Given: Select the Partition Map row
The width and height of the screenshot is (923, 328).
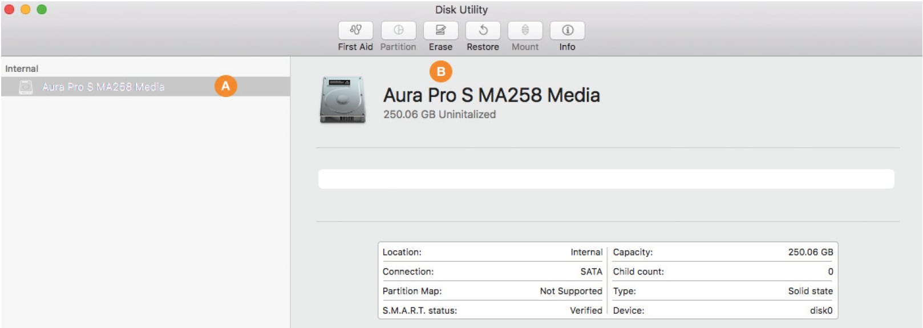Looking at the screenshot, I should 492,291.
